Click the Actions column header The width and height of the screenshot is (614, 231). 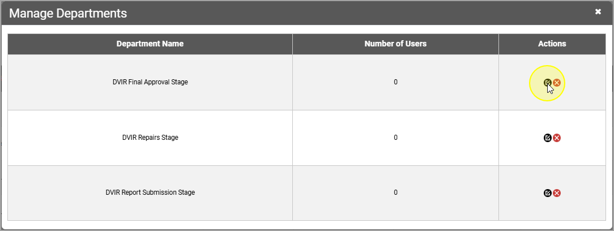click(x=552, y=44)
